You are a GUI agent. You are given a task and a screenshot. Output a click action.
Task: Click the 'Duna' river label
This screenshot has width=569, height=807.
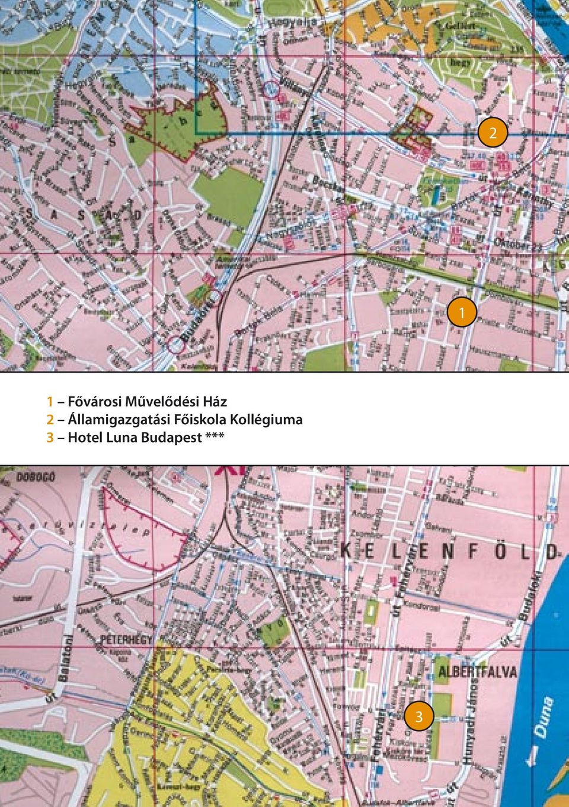coord(543,717)
